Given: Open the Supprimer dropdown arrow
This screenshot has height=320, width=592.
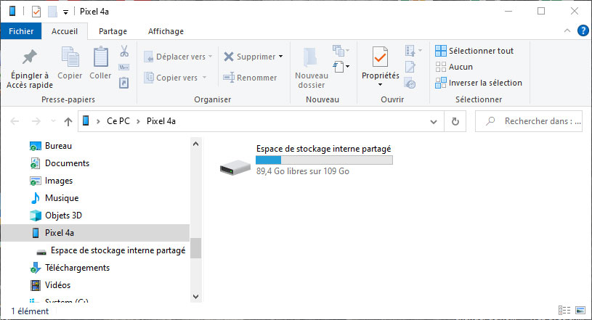Looking at the screenshot, I should 281,57.
